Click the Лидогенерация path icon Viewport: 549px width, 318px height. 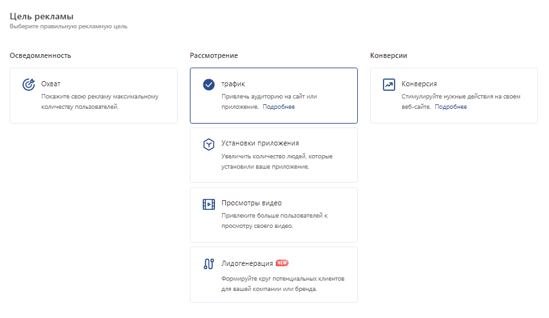pyautogui.click(x=209, y=264)
